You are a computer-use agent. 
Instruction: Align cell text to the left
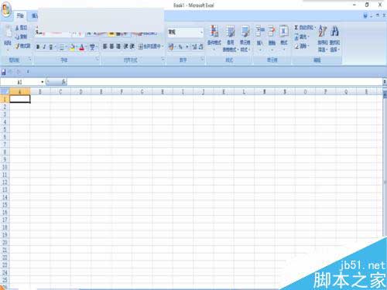click(105, 46)
